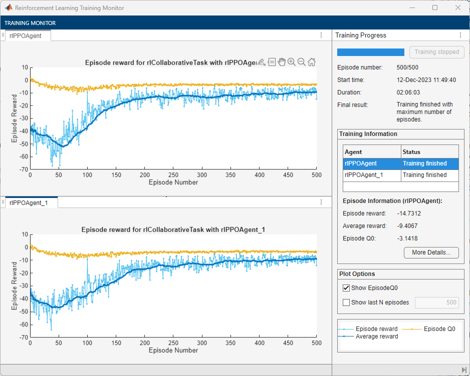Activate the Zoom Out magnifier
Image resolution: width=470 pixels, height=376 pixels.
tap(302, 62)
